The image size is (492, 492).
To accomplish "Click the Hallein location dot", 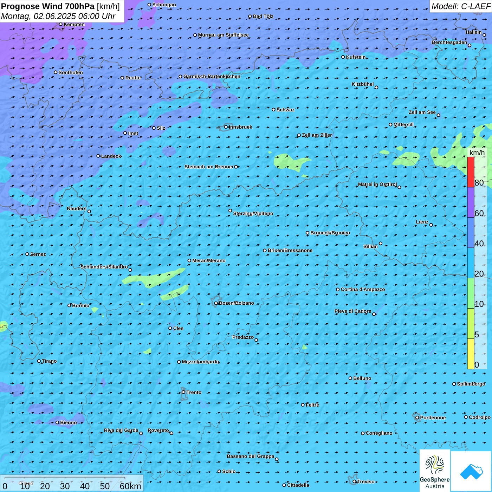I will point(484,35).
